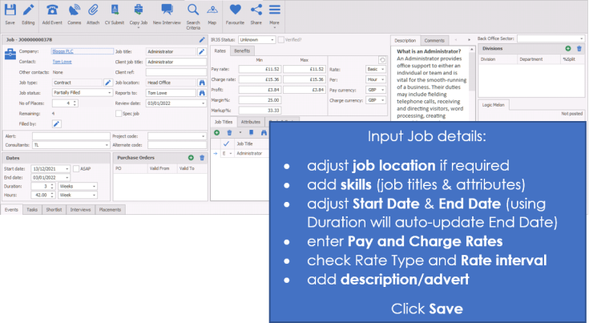The height and width of the screenshot is (323, 589).
Task: Click the Save toolbar icon
Action: (x=10, y=10)
